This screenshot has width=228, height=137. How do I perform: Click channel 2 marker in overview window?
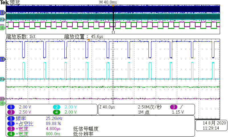click(x=3, y=19)
